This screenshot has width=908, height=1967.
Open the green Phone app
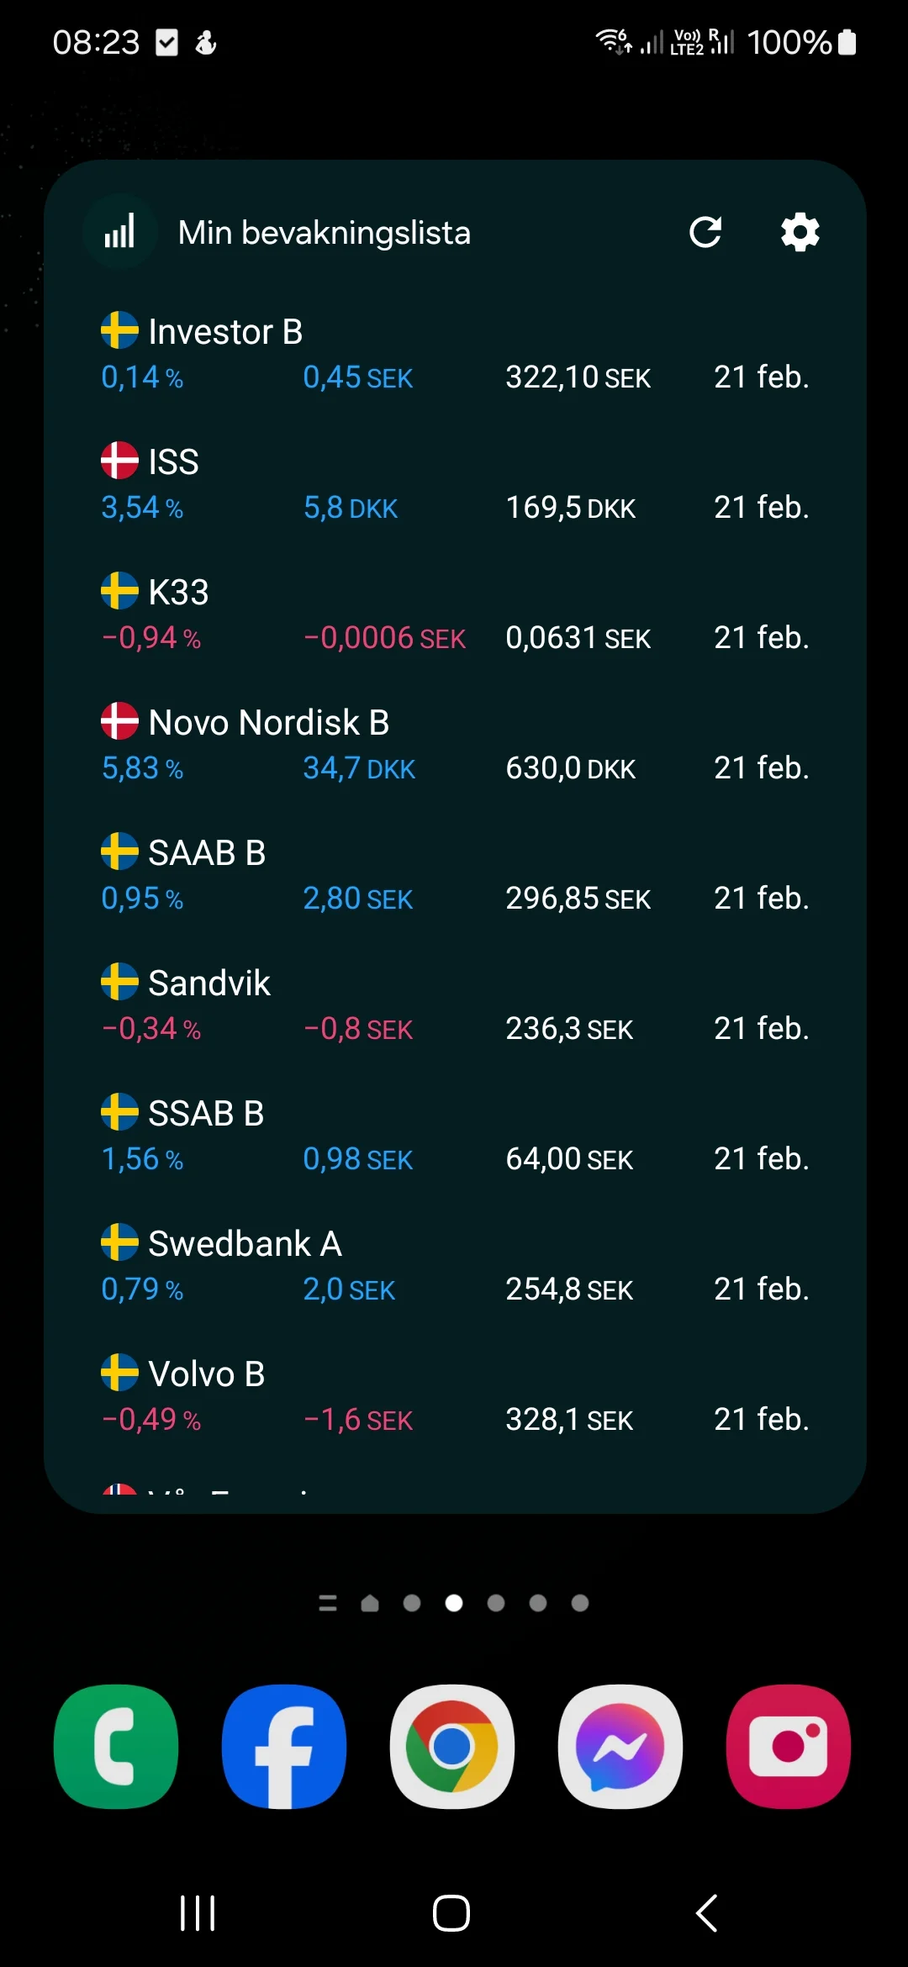116,1746
